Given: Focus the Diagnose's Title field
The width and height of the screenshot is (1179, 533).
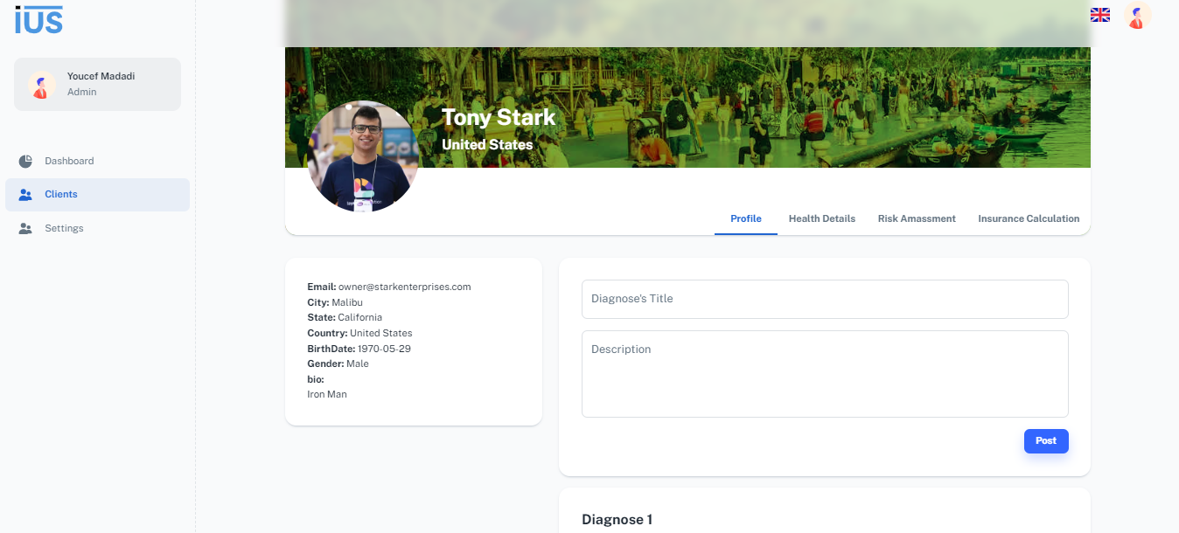Looking at the screenshot, I should point(825,299).
